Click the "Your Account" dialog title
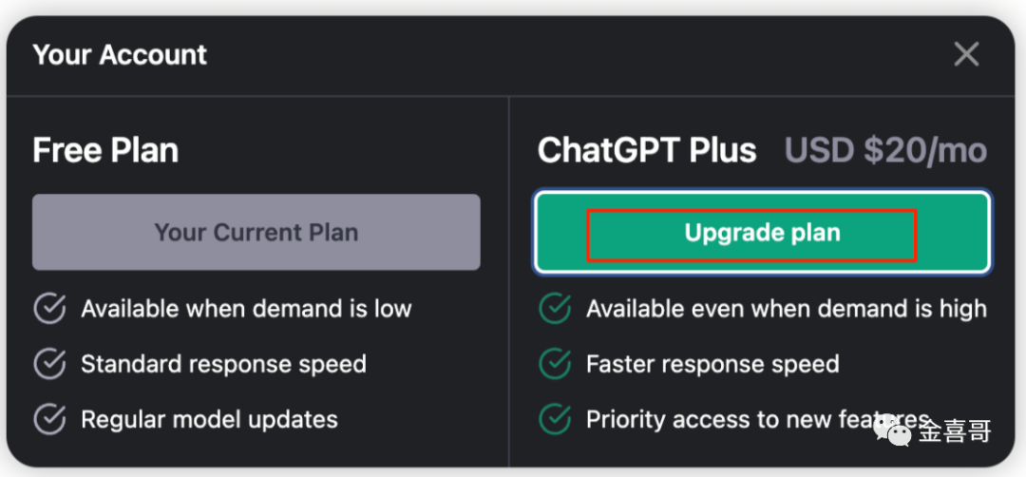 coord(120,55)
